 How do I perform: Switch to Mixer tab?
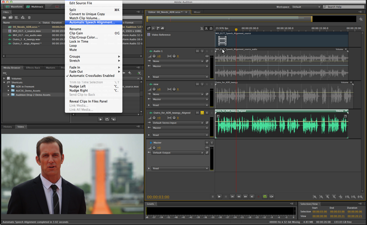197,12
